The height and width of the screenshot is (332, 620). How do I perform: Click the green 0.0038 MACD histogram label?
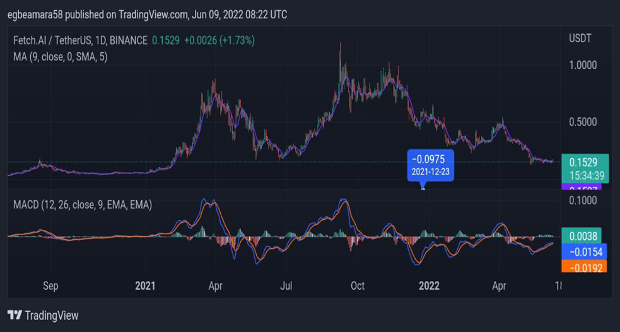(x=585, y=236)
